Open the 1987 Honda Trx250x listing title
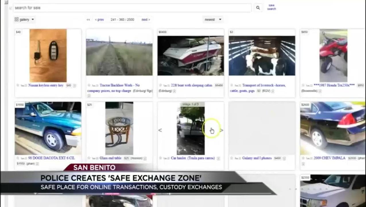This screenshot has width=366, height=207. coord(334,85)
